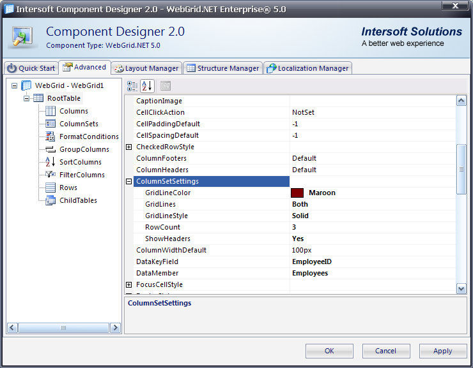Select the Columns tree item
This screenshot has height=368, width=473.
click(x=74, y=111)
